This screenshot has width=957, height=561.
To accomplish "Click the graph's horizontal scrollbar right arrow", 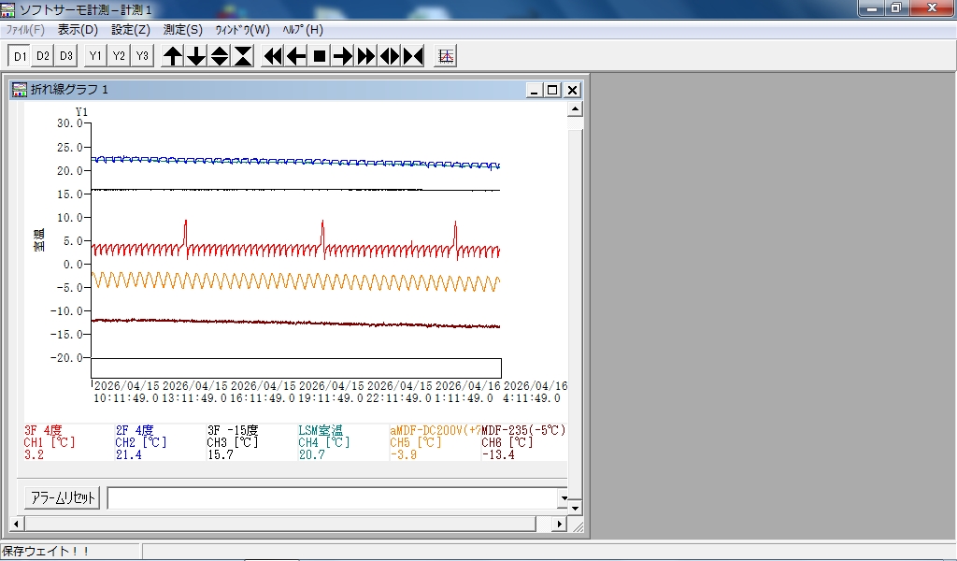I will pos(560,525).
